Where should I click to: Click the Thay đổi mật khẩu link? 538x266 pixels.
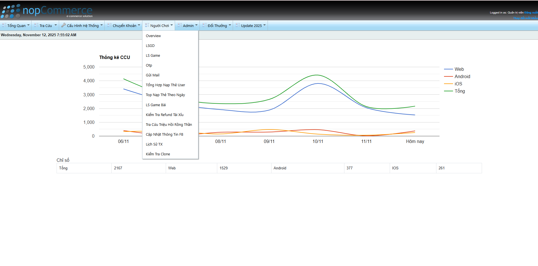(x=525, y=18)
